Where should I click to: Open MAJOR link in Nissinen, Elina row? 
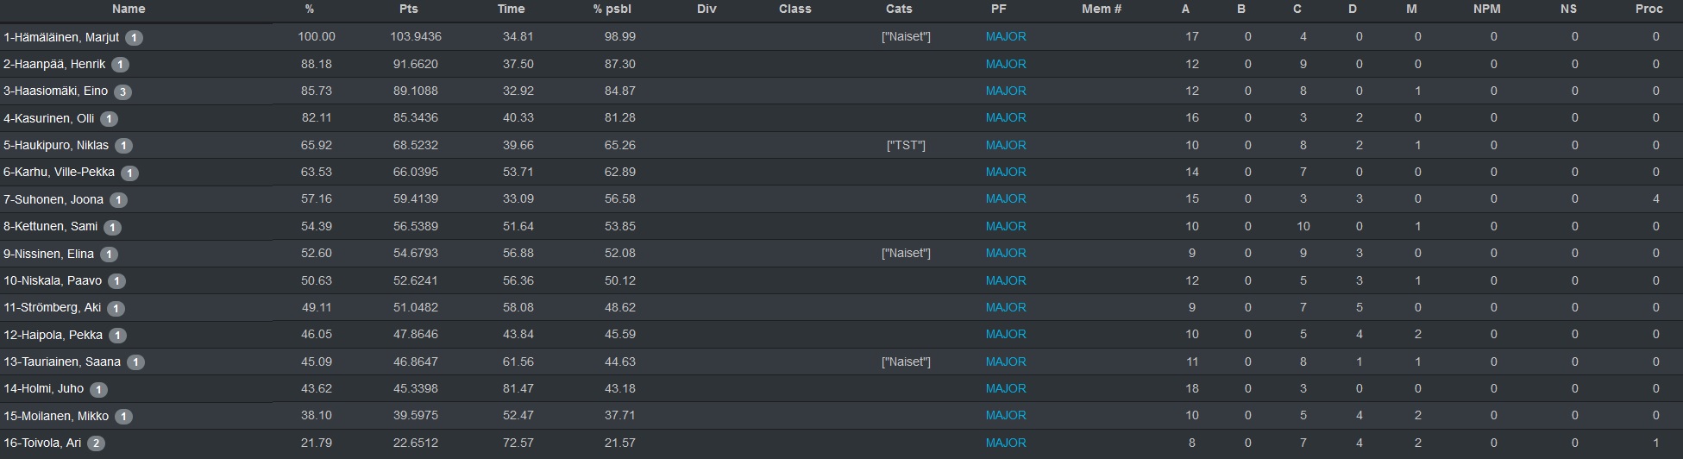click(x=1006, y=253)
